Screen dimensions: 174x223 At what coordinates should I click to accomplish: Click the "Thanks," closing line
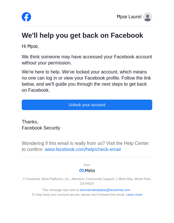tap(30, 122)
